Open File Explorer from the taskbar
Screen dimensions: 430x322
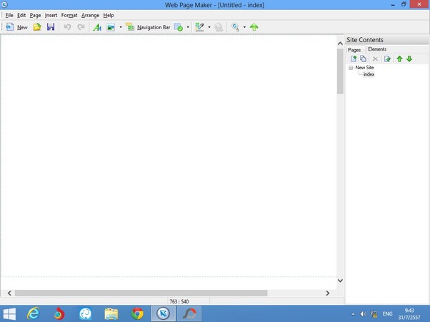[x=111, y=313]
